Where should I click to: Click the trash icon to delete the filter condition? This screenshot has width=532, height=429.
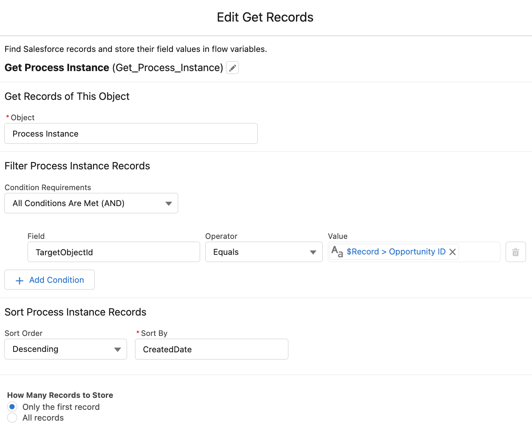click(515, 252)
